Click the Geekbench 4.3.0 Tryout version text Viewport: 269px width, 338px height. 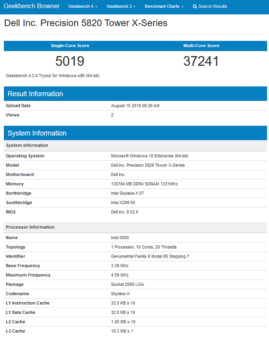coord(53,76)
